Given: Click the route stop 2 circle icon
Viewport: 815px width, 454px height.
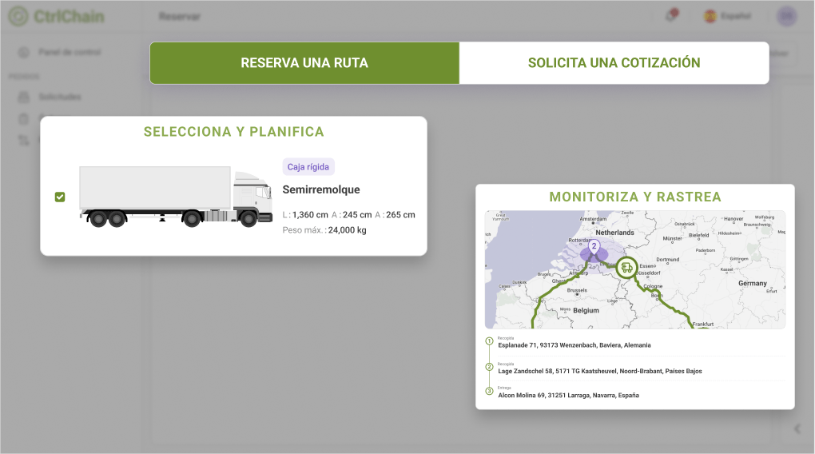Looking at the screenshot, I should click(489, 367).
